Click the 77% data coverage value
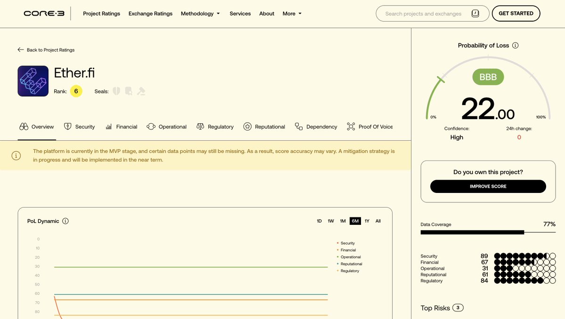Viewport: 565px width, 319px height. click(549, 224)
